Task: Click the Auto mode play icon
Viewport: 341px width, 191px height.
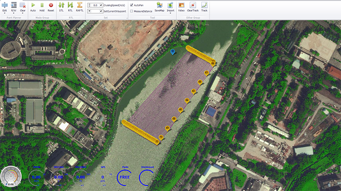Action: (33, 5)
